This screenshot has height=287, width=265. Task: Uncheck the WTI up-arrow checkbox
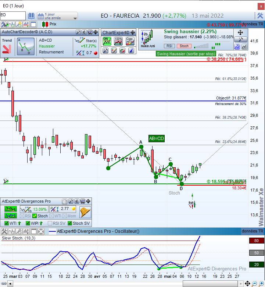click(x=7, y=223)
